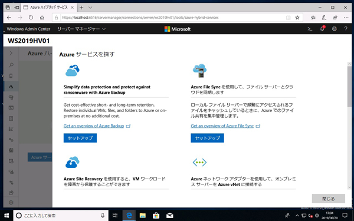Click the panel vertical scrollbar thumb
354x221 pixels.
pos(349,87)
